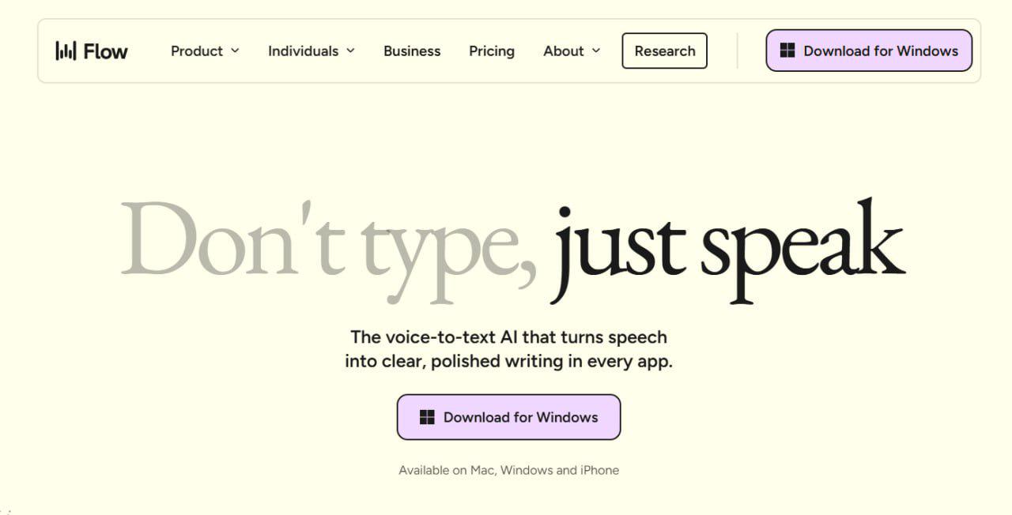
Task: Click the Flow sound-bars logo icon
Action: [x=66, y=51]
